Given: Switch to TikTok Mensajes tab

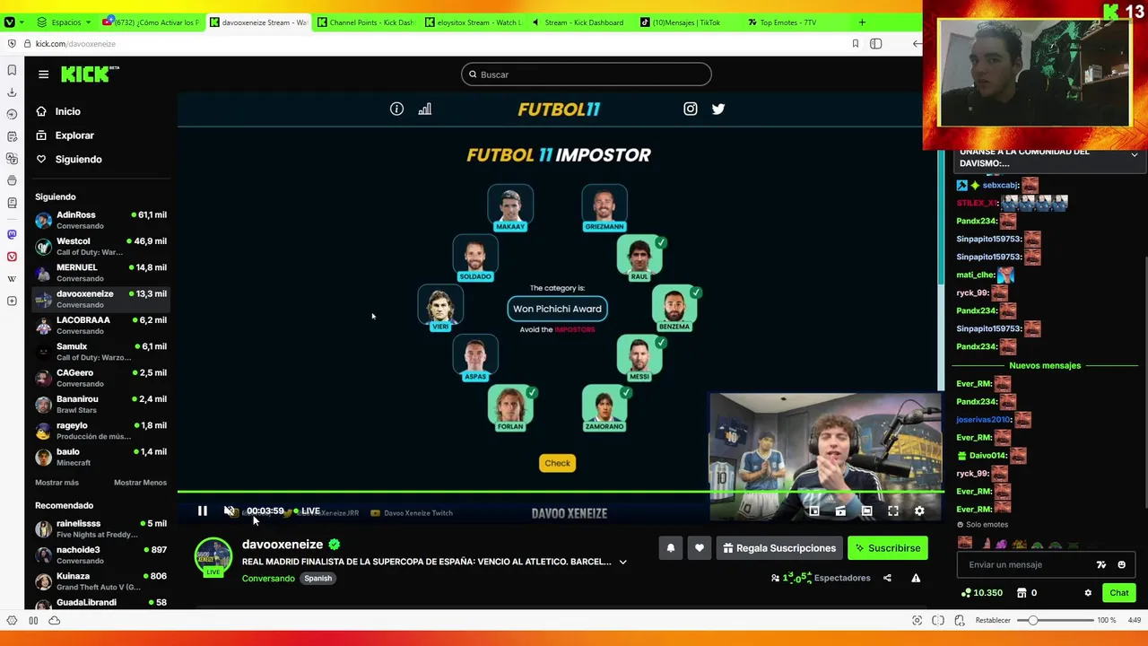Looking at the screenshot, I should coord(689,22).
